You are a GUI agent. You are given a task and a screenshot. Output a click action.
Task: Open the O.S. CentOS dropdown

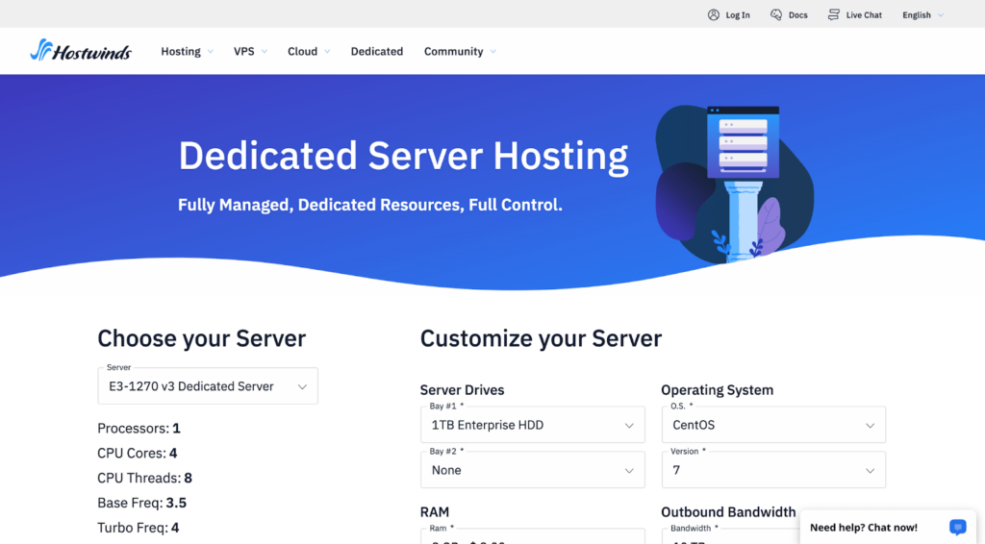click(774, 425)
